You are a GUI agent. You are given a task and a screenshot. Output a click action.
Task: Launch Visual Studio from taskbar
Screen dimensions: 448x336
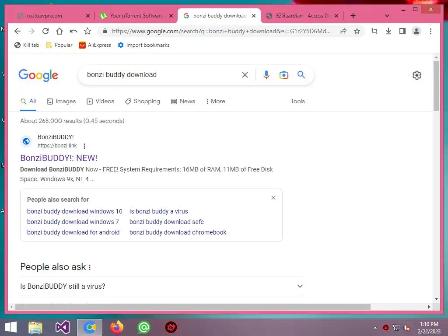(x=62, y=327)
